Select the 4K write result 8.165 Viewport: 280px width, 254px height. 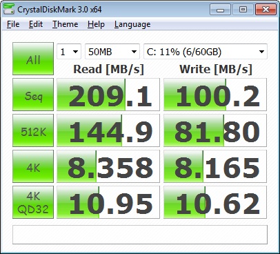click(x=215, y=166)
